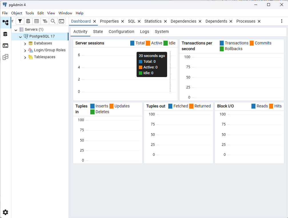288x218 pixels.
Task: Open the Query Tool workspace in sidebar
Action: 5,34
